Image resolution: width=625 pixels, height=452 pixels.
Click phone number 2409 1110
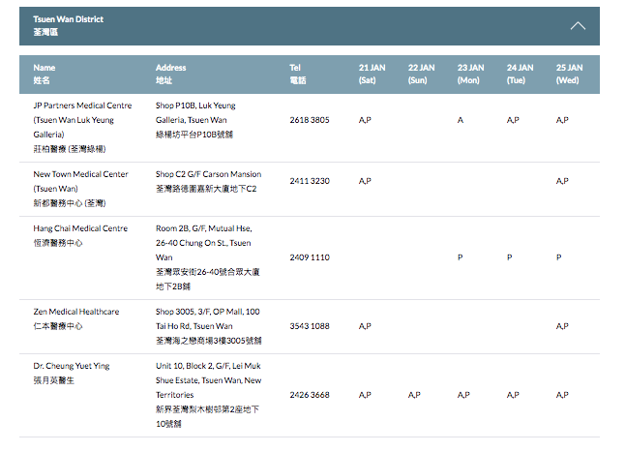(310, 257)
